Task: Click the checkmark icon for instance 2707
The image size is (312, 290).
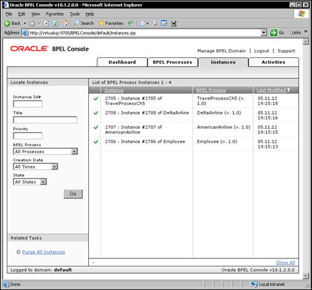Action: pos(96,127)
